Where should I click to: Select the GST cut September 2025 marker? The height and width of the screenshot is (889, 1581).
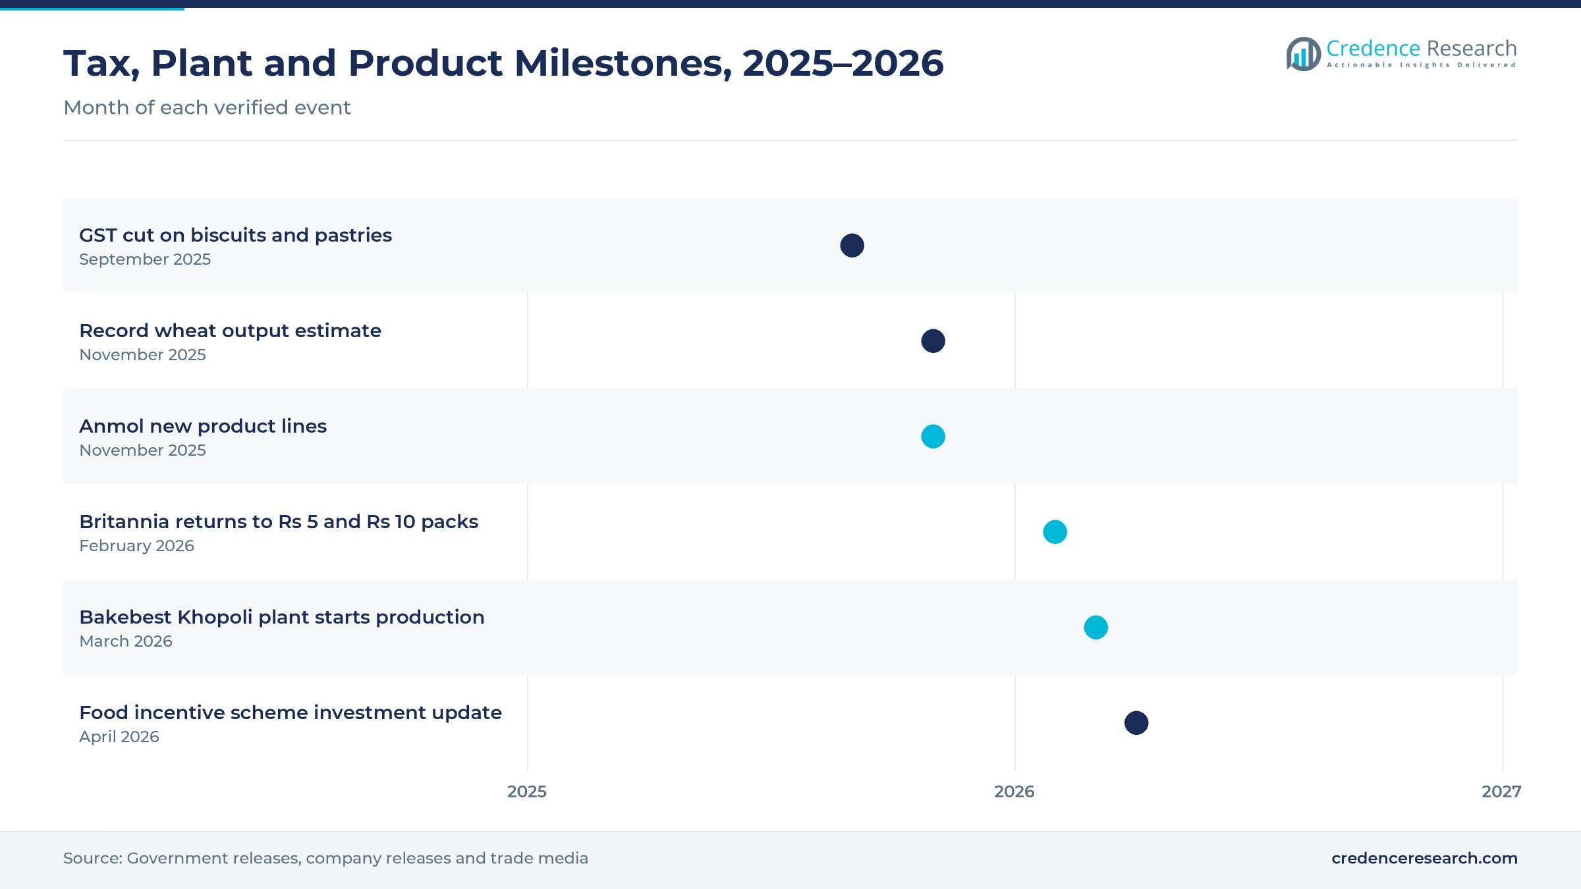852,246
